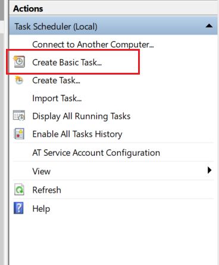
Task: Open the View menu entry label
Action: click(42, 171)
